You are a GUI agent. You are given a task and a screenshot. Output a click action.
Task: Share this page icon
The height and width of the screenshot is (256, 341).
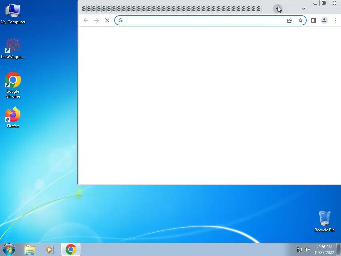[x=290, y=20]
